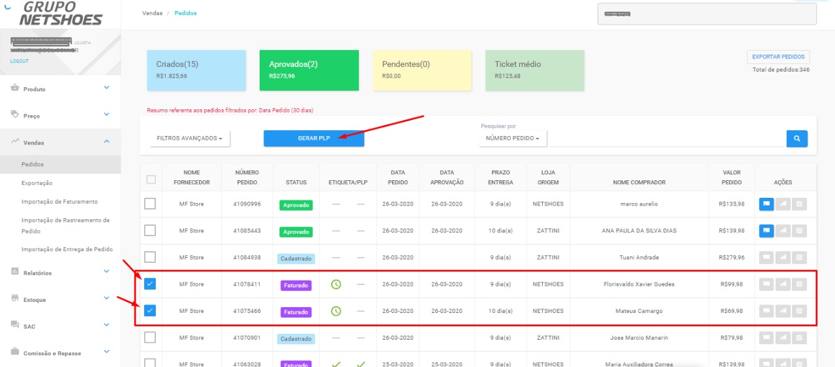Image resolution: width=835 pixels, height=367 pixels.
Task: Click the Valor Pedido column header
Action: point(731,177)
